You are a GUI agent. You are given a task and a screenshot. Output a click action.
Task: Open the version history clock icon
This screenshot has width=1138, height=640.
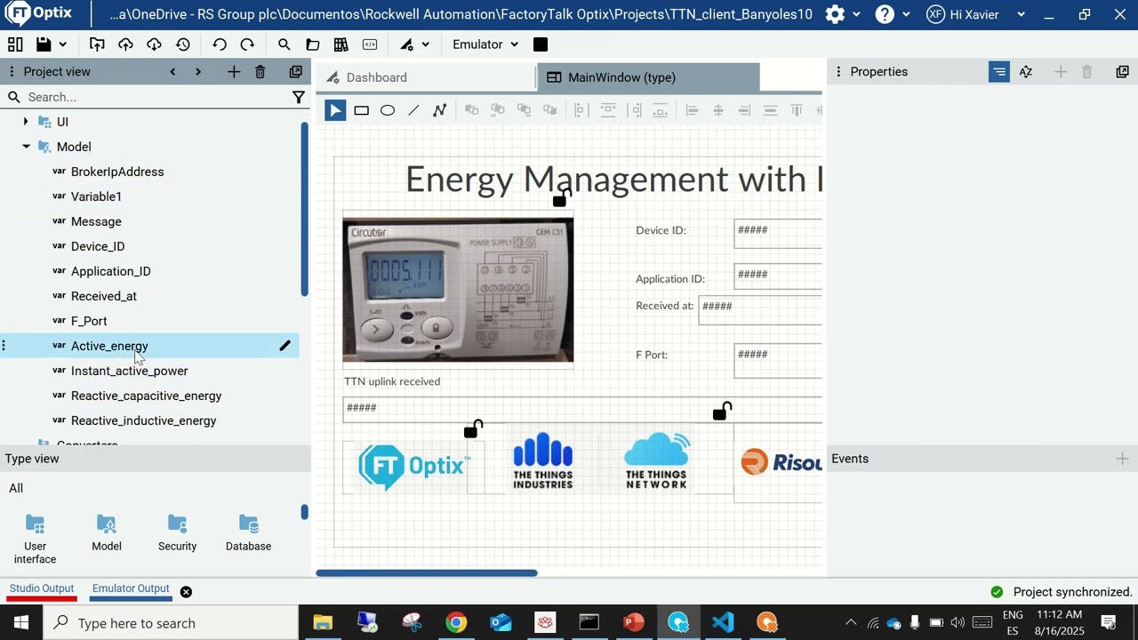pos(182,44)
